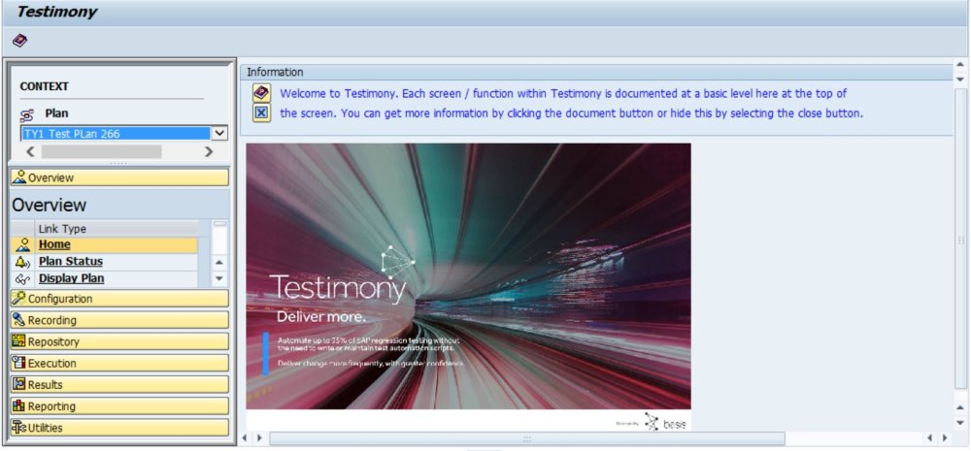Click the Plan icon in the CONTEXT section
The image size is (971, 451).
click(x=26, y=114)
